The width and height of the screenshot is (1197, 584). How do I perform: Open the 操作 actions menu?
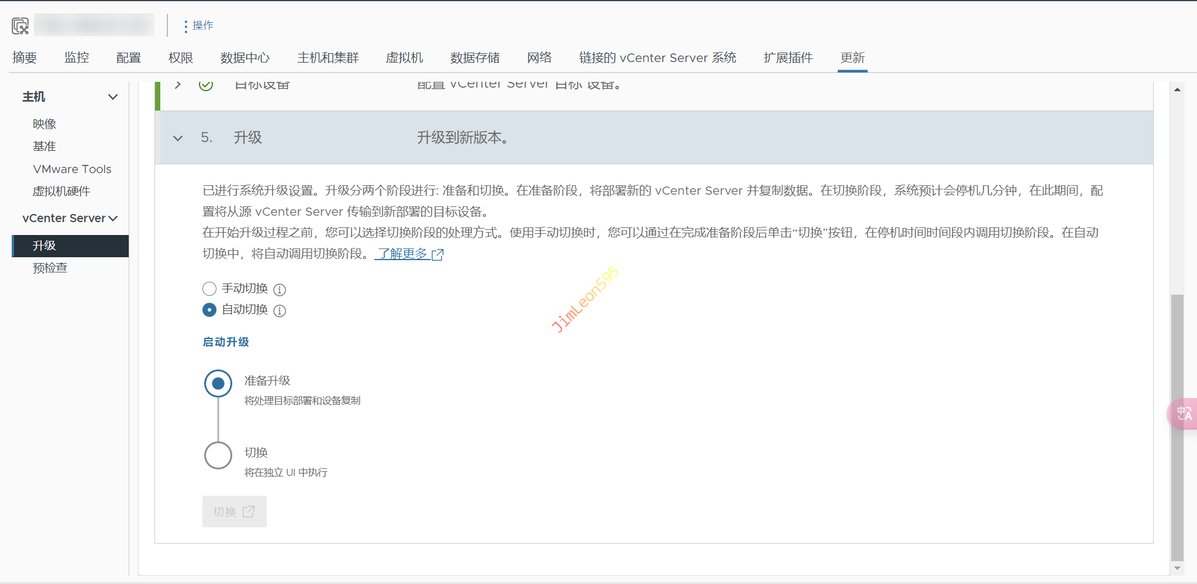198,26
